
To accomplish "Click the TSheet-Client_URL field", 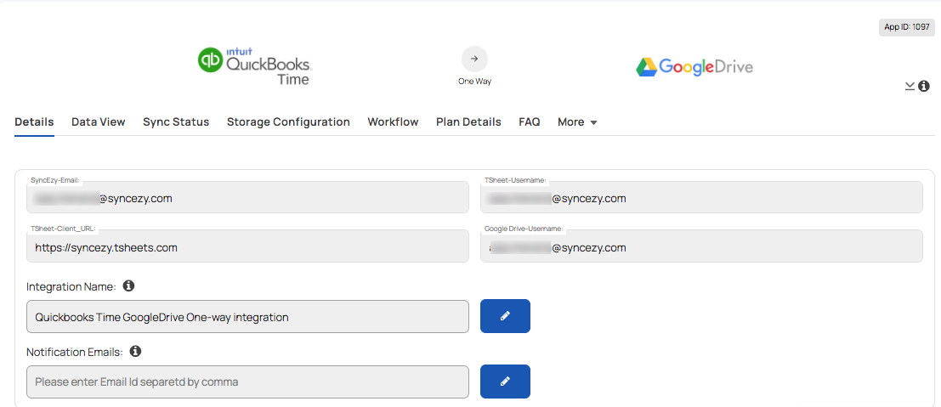I will (x=248, y=246).
